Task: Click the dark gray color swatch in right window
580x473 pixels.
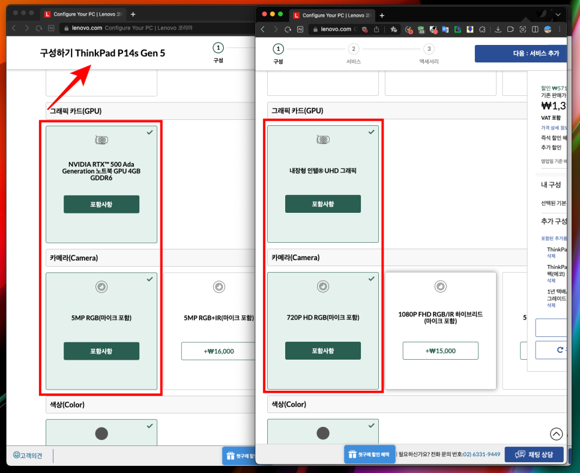Action: (x=323, y=433)
